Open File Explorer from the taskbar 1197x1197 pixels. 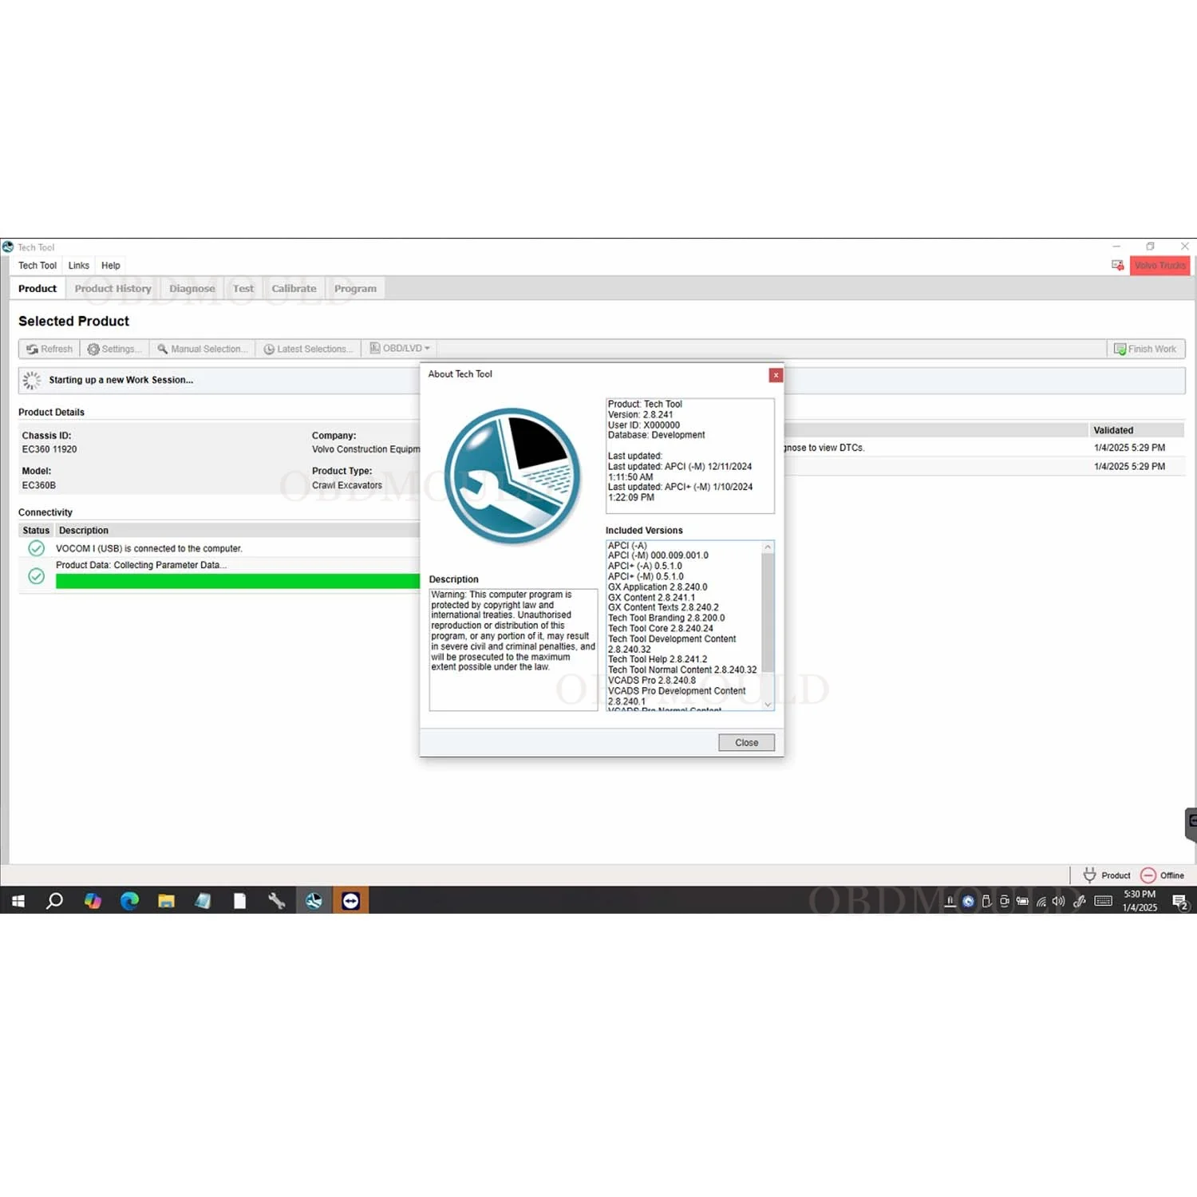[166, 901]
